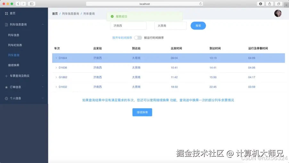289x163 pixels.
Task: Select the 列车查询 menu item
Action: pyautogui.click(x=14, y=55)
